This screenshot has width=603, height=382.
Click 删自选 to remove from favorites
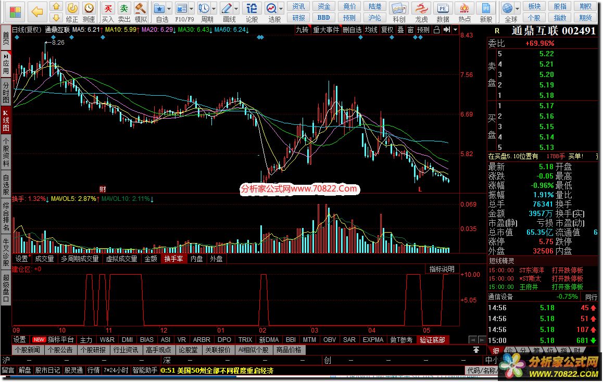352,30
